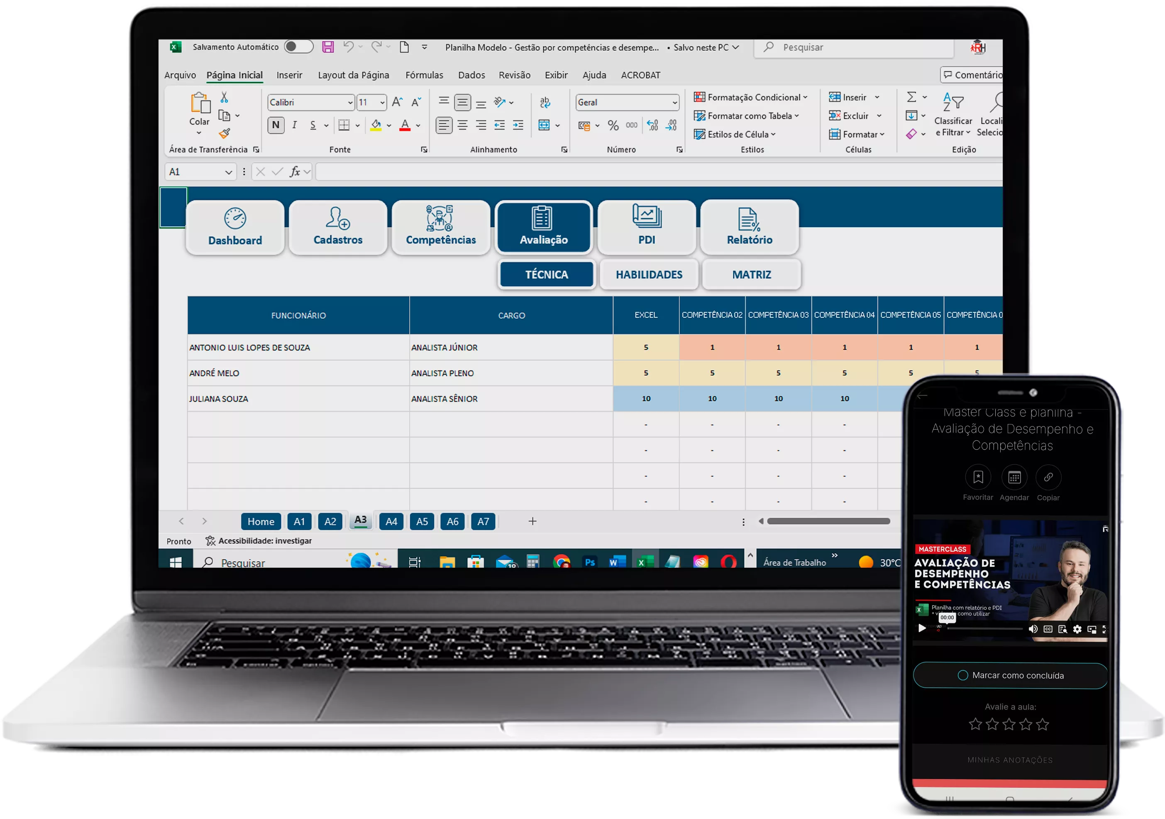Click the Percent style icon

(x=613, y=125)
